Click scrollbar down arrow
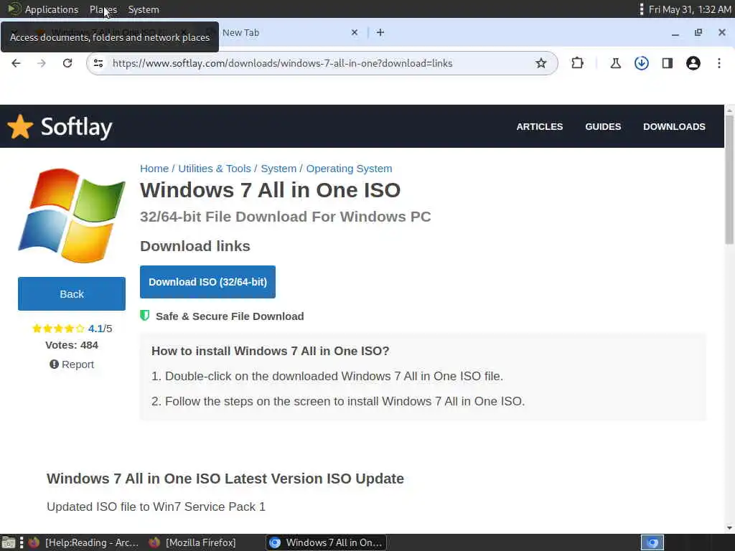735x551 pixels. (x=729, y=528)
